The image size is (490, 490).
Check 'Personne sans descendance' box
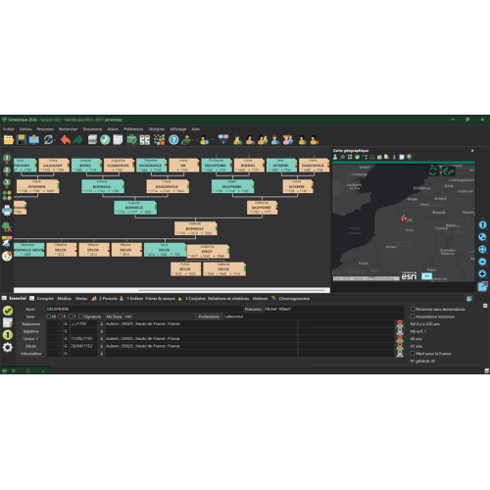click(x=413, y=309)
